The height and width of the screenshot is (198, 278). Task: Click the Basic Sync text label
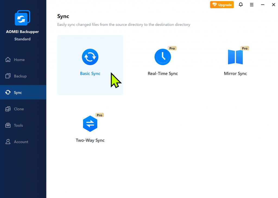click(x=90, y=74)
